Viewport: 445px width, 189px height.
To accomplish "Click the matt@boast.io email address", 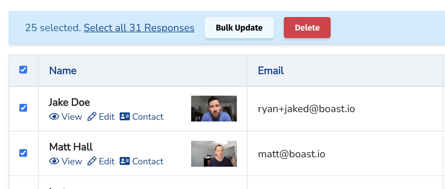I will pyautogui.click(x=291, y=154).
